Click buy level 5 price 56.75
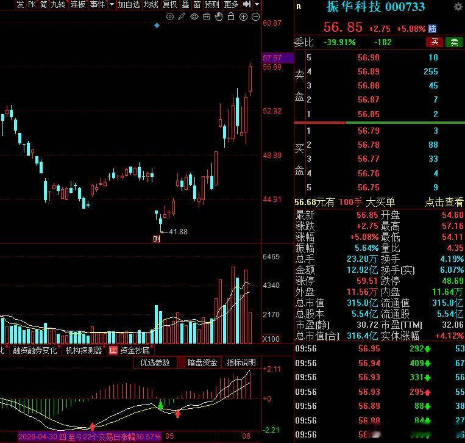465x443 pixels. 368,187
